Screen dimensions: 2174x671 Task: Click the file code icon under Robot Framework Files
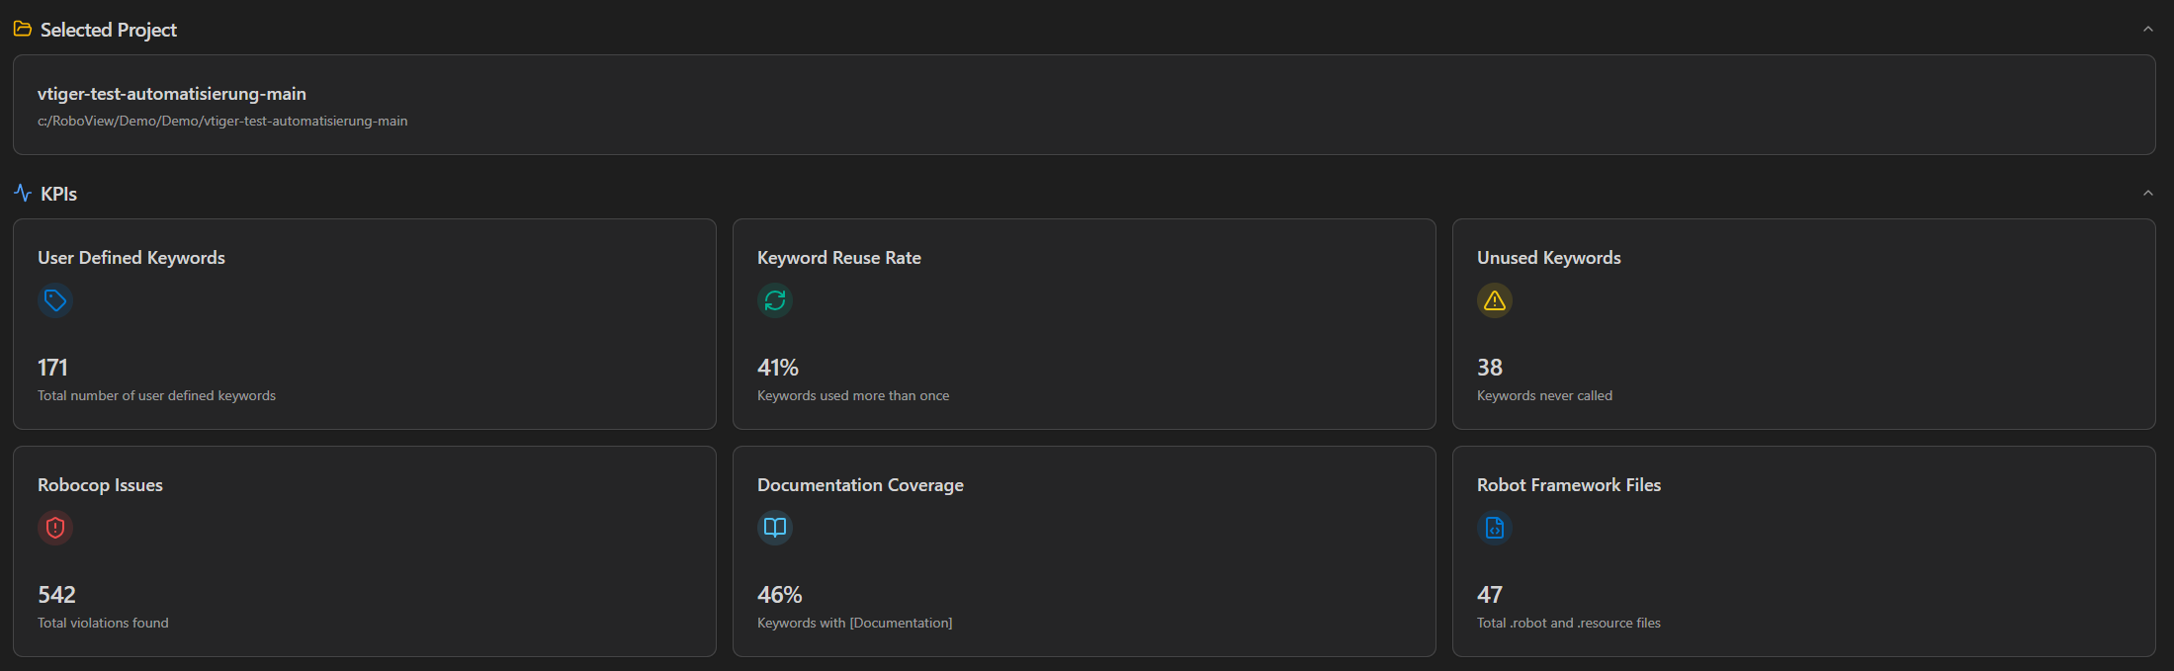(x=1495, y=528)
